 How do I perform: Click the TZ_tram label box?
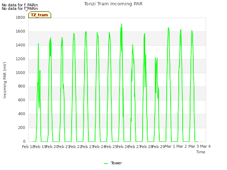(x=40, y=15)
